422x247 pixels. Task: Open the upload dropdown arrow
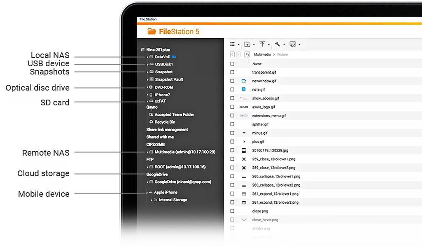269,44
